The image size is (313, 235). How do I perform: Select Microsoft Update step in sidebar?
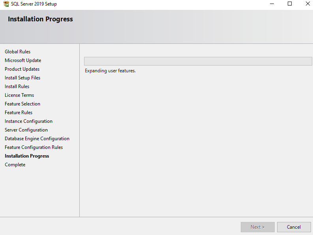(23, 60)
